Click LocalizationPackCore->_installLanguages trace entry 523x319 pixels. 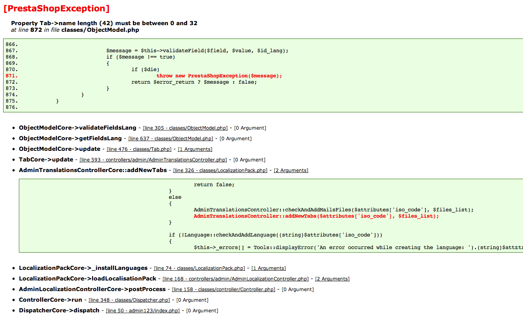click(83, 268)
